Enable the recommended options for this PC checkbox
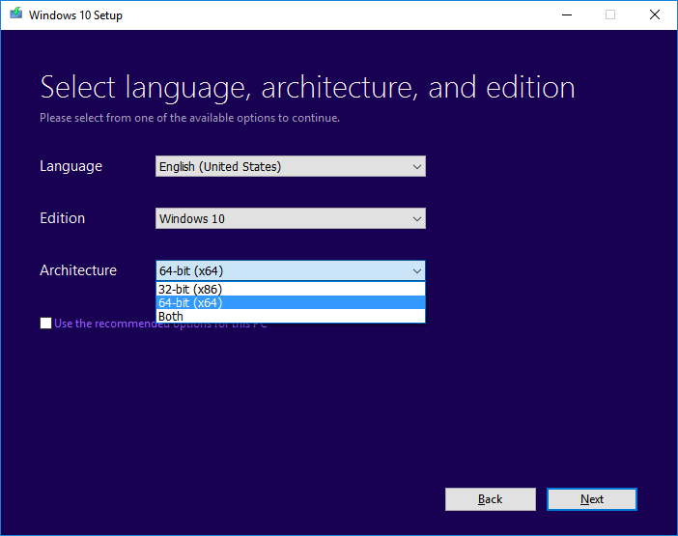The width and height of the screenshot is (678, 536). [46, 324]
